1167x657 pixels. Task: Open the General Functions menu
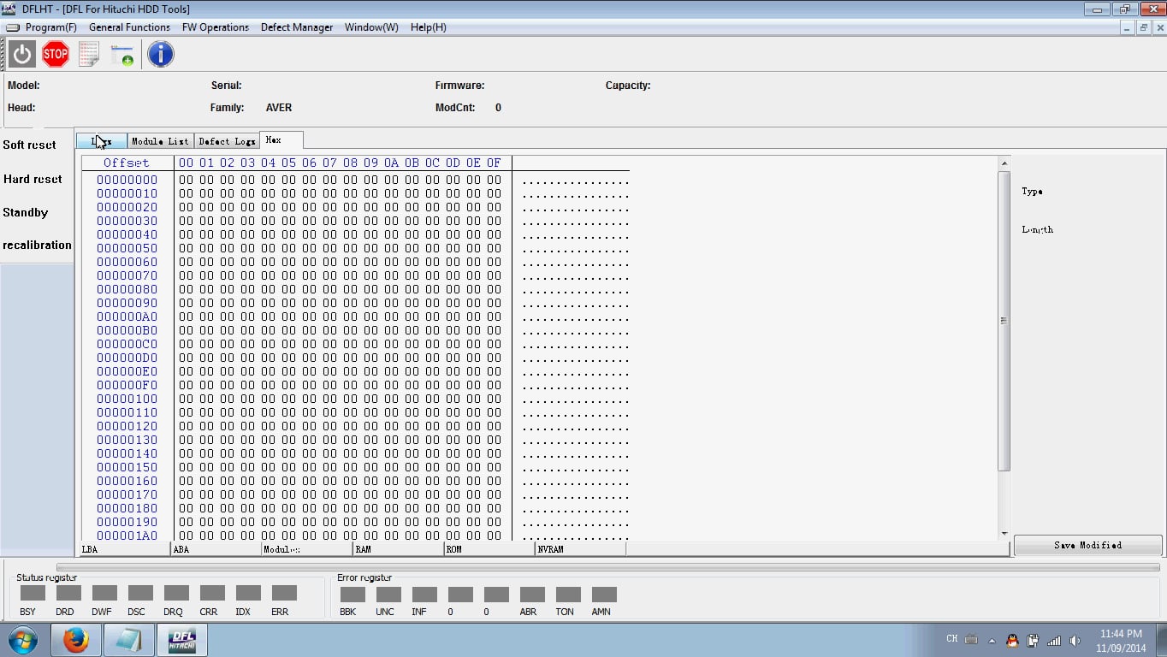(129, 27)
